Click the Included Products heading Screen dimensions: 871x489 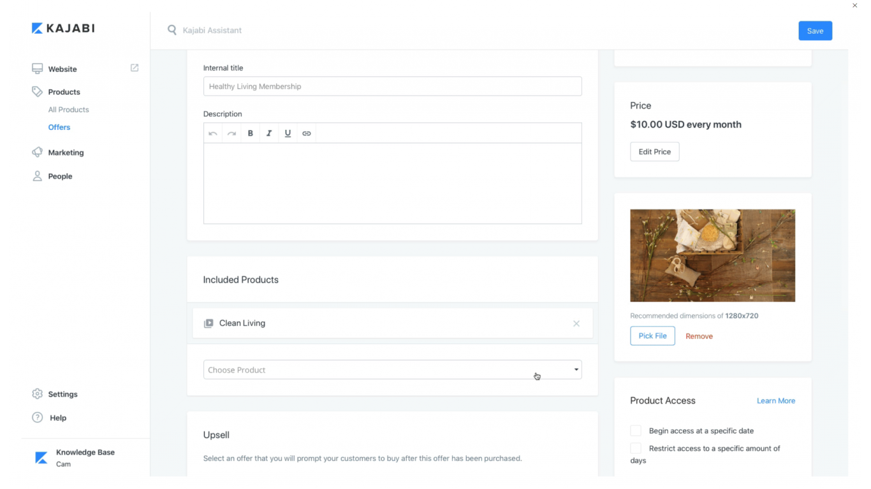240,280
